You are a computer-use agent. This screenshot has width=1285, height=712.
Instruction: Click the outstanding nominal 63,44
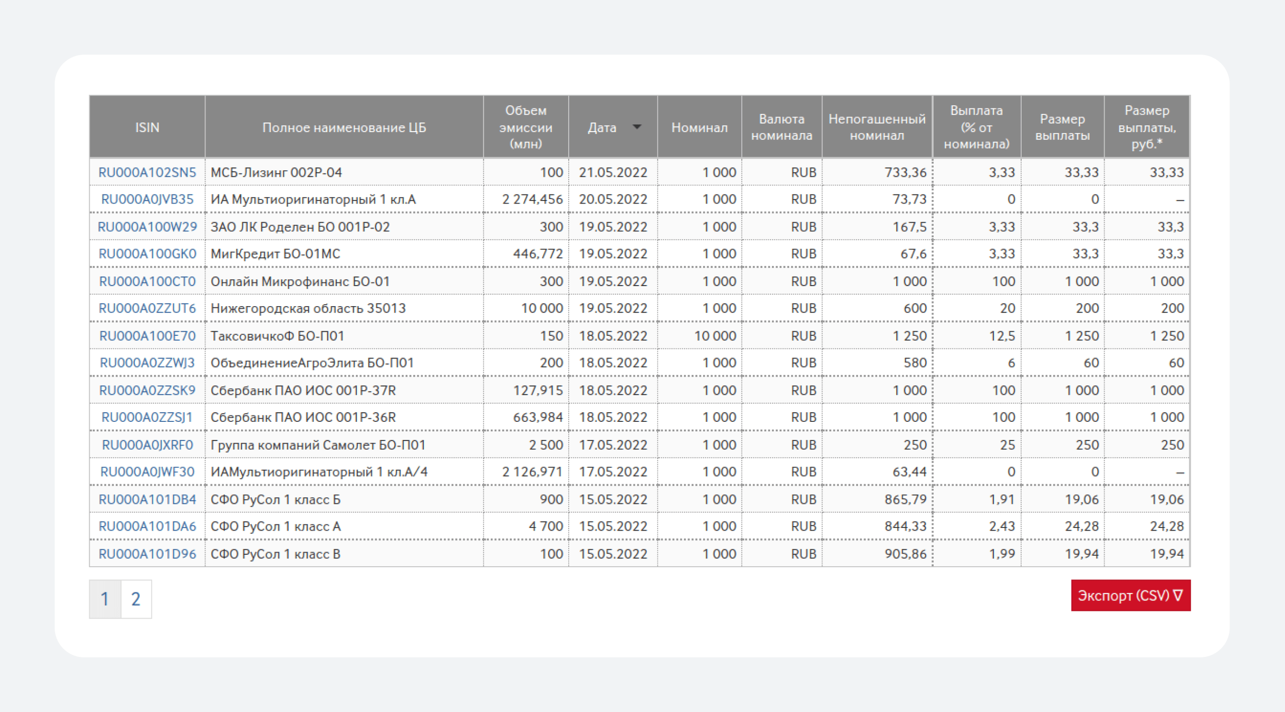click(x=910, y=471)
